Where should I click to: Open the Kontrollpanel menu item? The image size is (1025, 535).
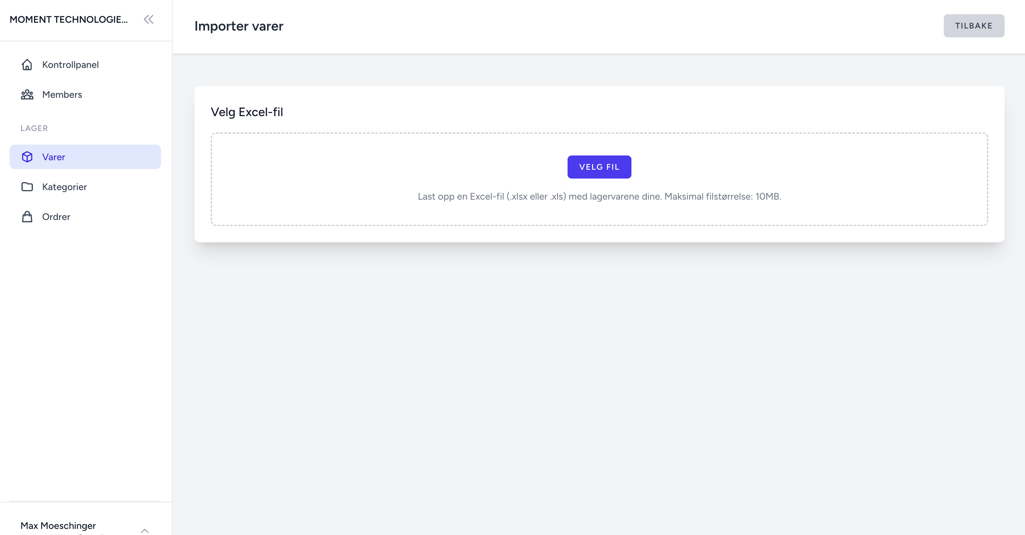coord(70,65)
